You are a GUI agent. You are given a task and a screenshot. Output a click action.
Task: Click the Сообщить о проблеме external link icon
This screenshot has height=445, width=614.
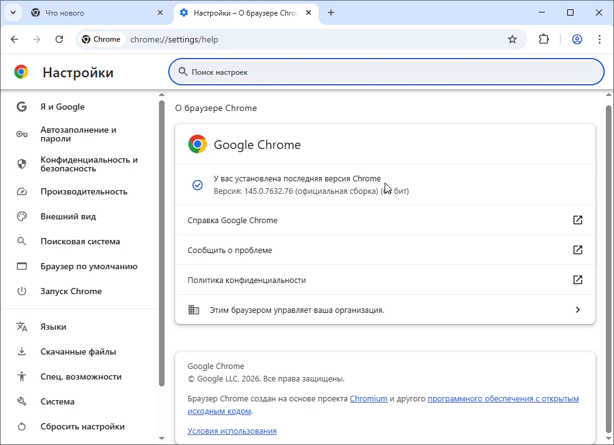coord(578,250)
